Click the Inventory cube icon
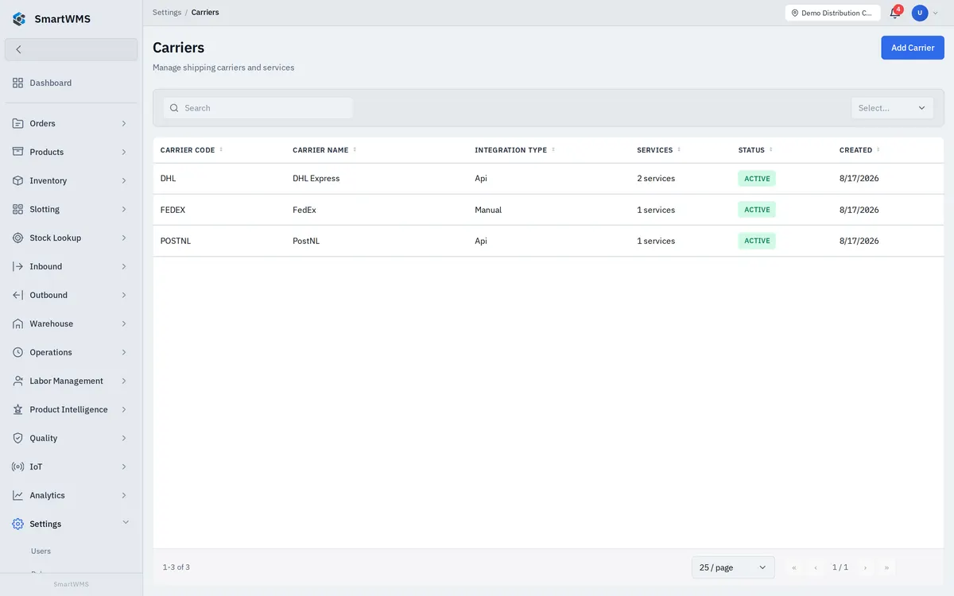Viewport: 954px width, 596px height. click(x=17, y=180)
